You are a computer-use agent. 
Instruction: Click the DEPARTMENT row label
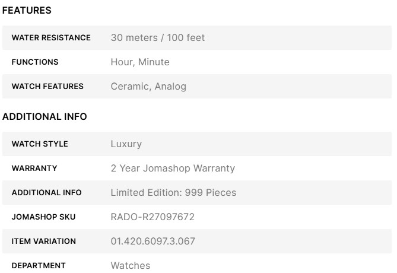click(39, 266)
